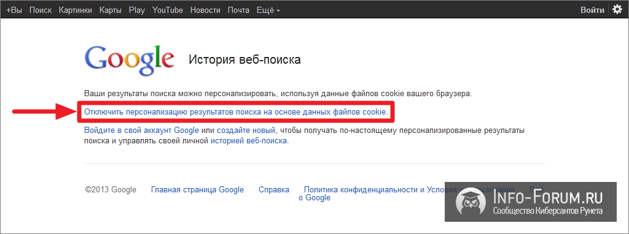The image size is (629, 234).
Task: Click Отключить персонализацию результатов поиска link
Action: pyautogui.click(x=236, y=112)
